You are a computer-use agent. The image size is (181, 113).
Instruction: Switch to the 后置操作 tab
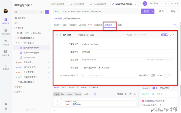[x=110, y=25]
